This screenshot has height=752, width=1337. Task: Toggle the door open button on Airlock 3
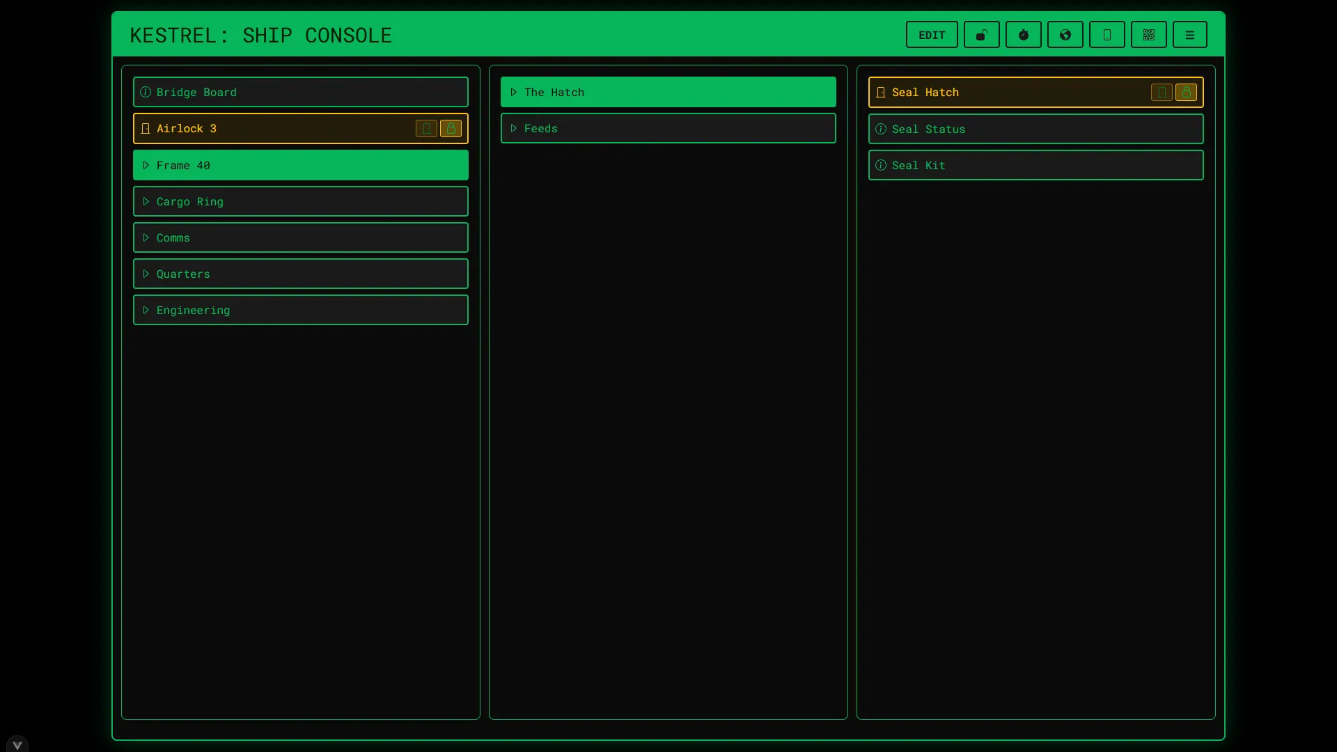tap(426, 128)
